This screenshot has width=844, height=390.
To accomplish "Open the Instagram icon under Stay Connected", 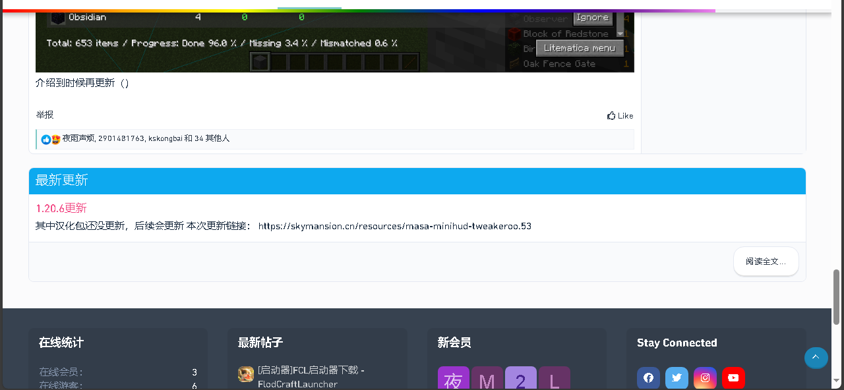I will [x=705, y=377].
